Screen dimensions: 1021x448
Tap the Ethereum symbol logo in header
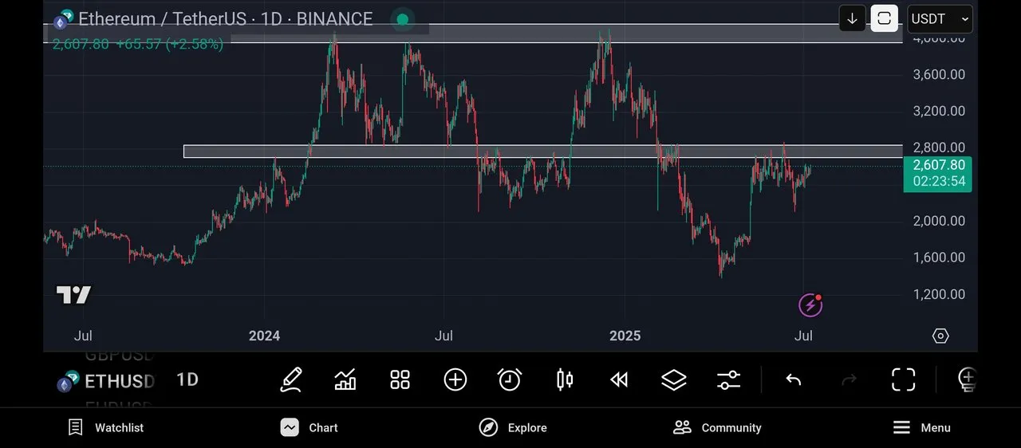coord(62,20)
